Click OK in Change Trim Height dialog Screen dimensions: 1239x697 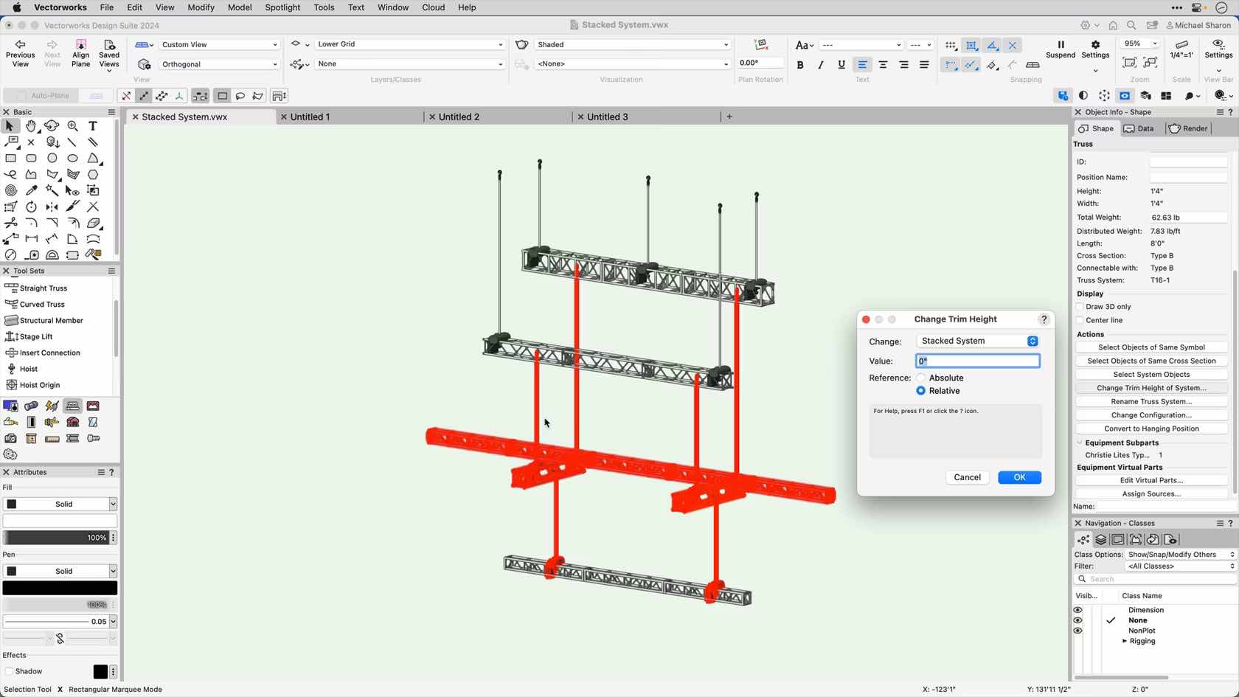click(x=1019, y=477)
